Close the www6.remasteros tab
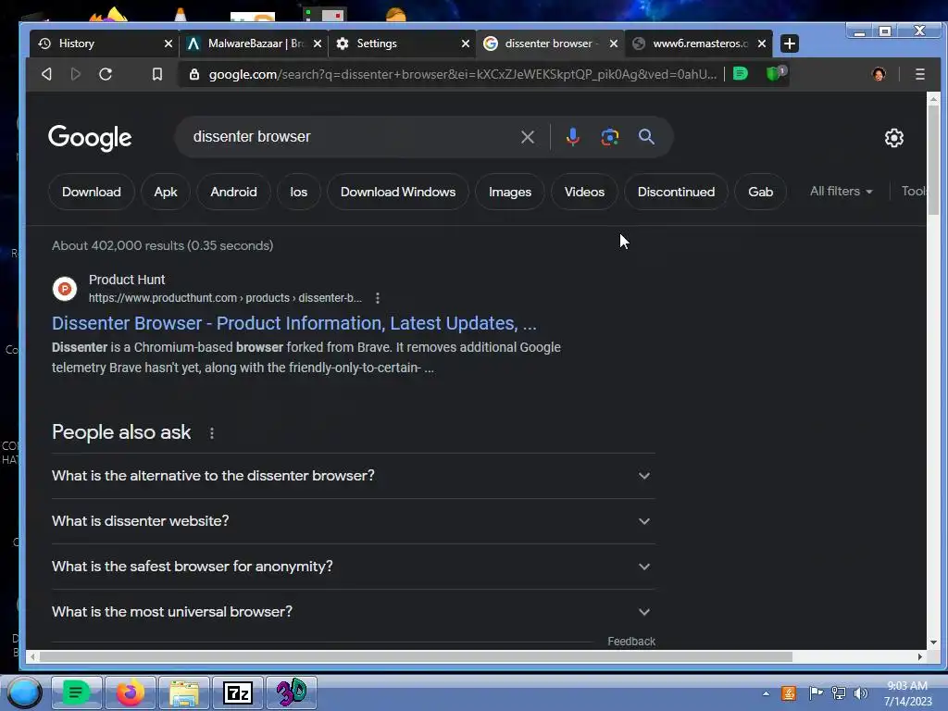948x711 pixels. (762, 44)
